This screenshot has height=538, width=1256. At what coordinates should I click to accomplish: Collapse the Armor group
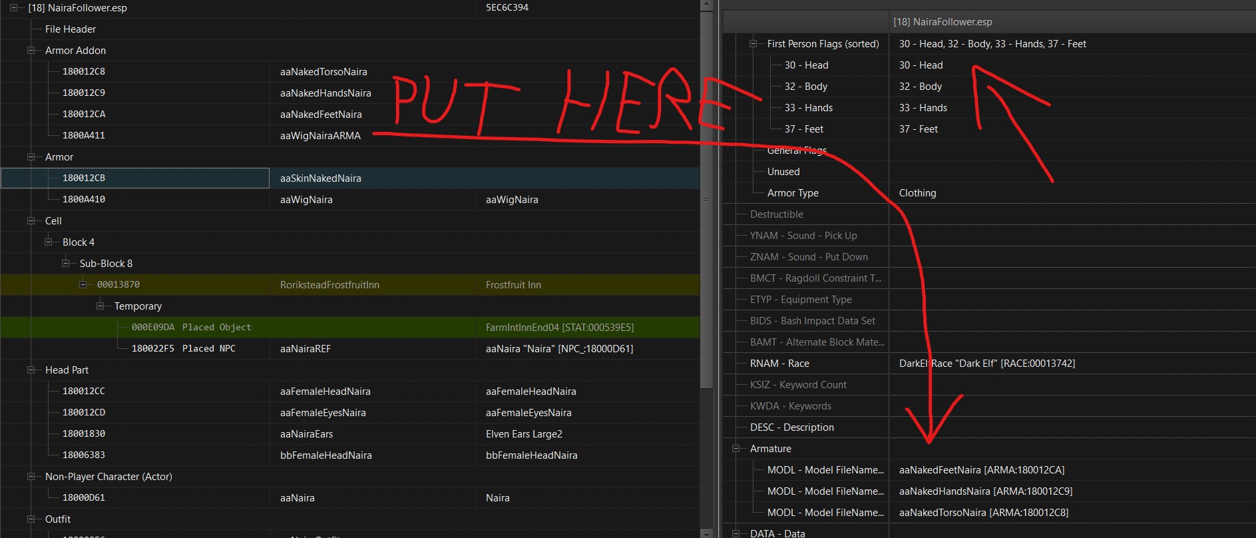tap(31, 157)
